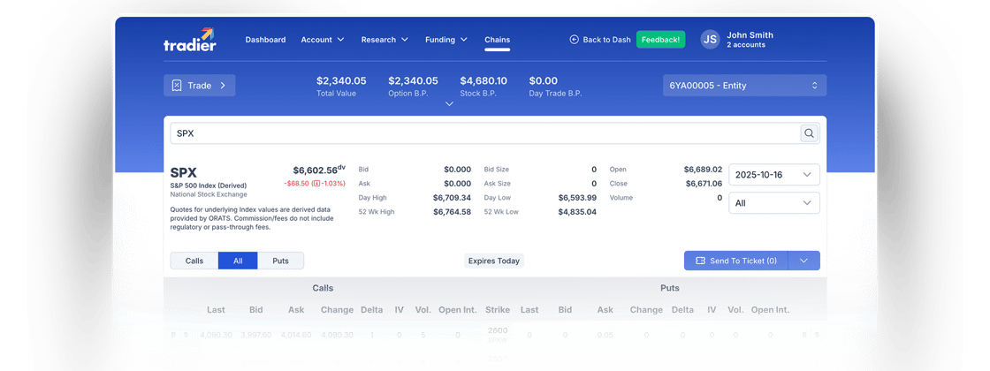990x371 pixels.
Task: Open the expiration date 2025-10-16 dropdown
Action: 773,175
